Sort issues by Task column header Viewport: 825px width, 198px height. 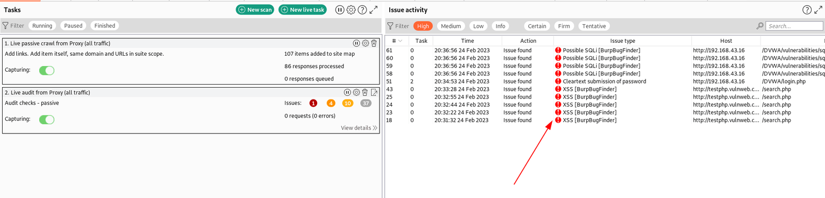pyautogui.click(x=421, y=41)
